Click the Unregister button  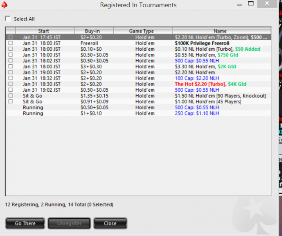(69, 223)
